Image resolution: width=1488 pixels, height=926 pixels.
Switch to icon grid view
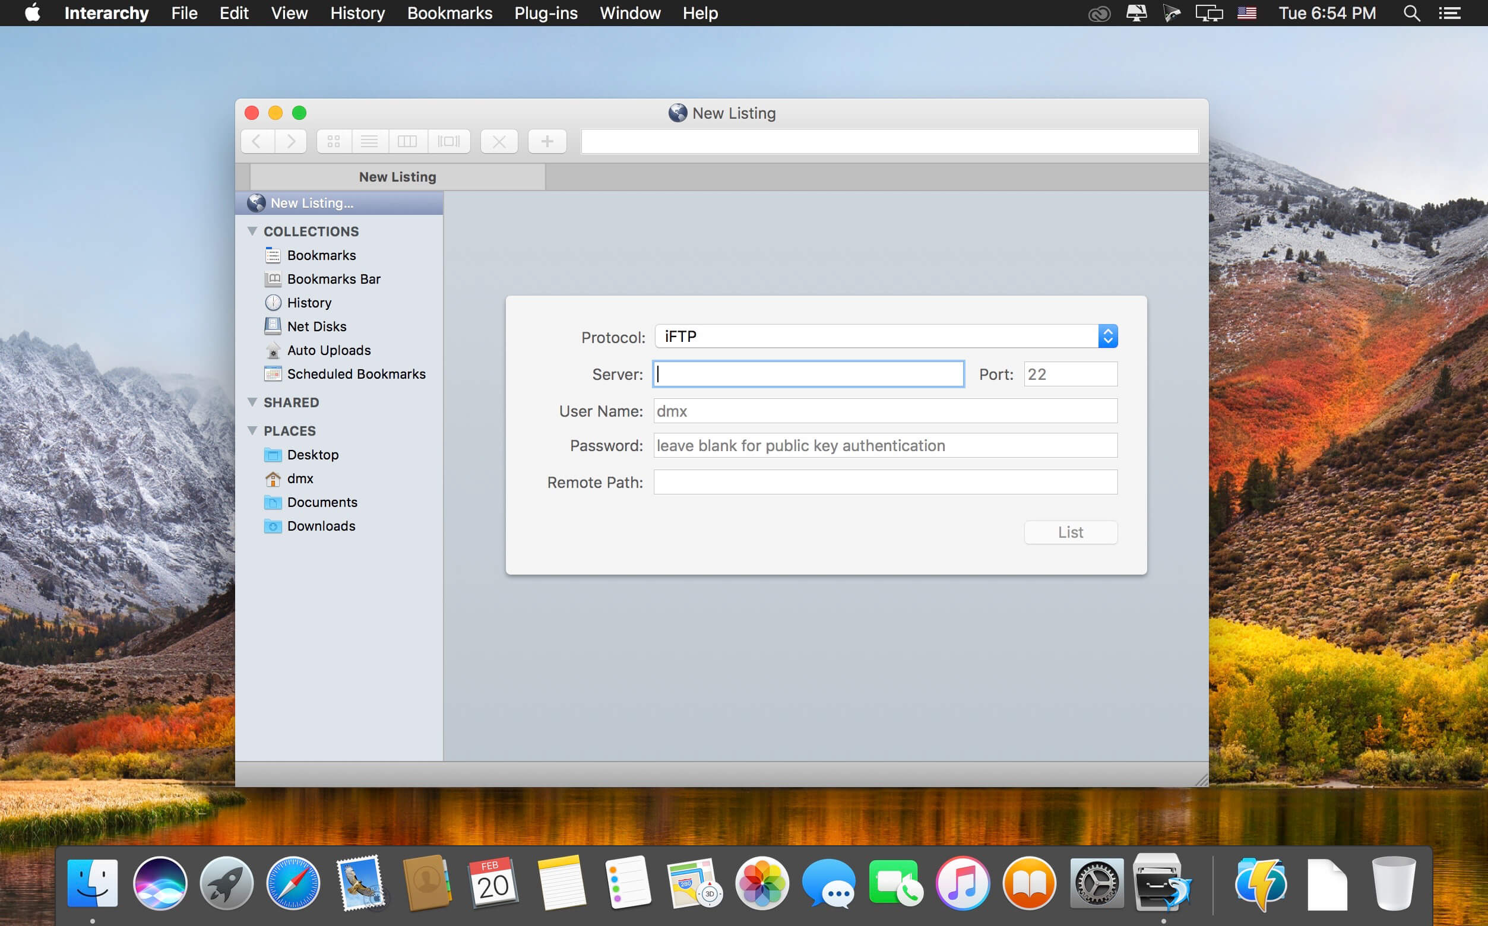pos(334,141)
